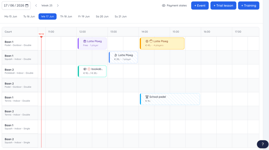This screenshot has width=269, height=150.
Task: Open the School padel event block
Action: [170, 99]
